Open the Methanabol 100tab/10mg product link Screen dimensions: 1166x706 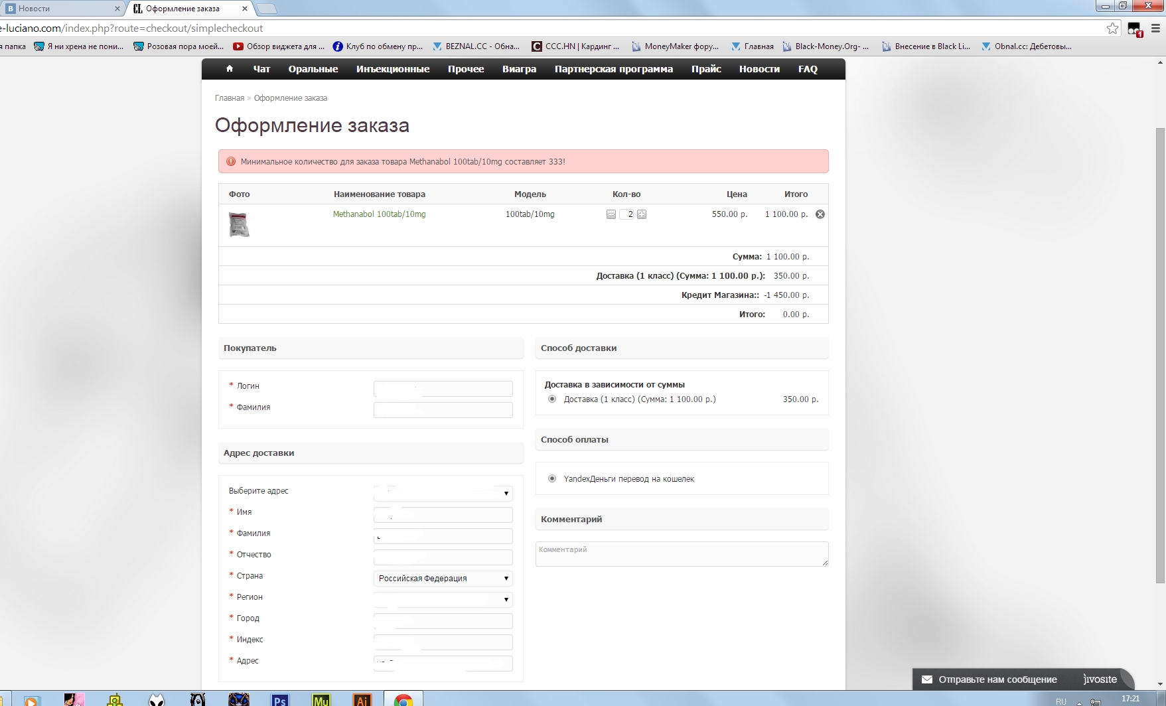coord(379,214)
